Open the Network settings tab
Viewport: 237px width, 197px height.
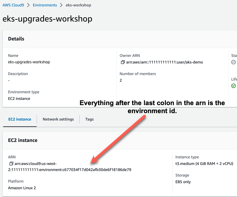click(58, 119)
